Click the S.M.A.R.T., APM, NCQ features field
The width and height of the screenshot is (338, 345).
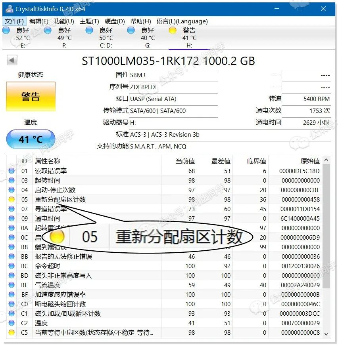tap(230, 147)
